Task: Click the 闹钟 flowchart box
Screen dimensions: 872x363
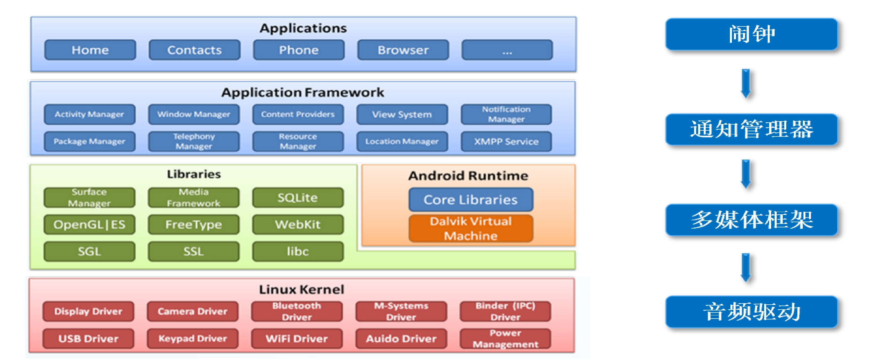Action: coord(751,34)
